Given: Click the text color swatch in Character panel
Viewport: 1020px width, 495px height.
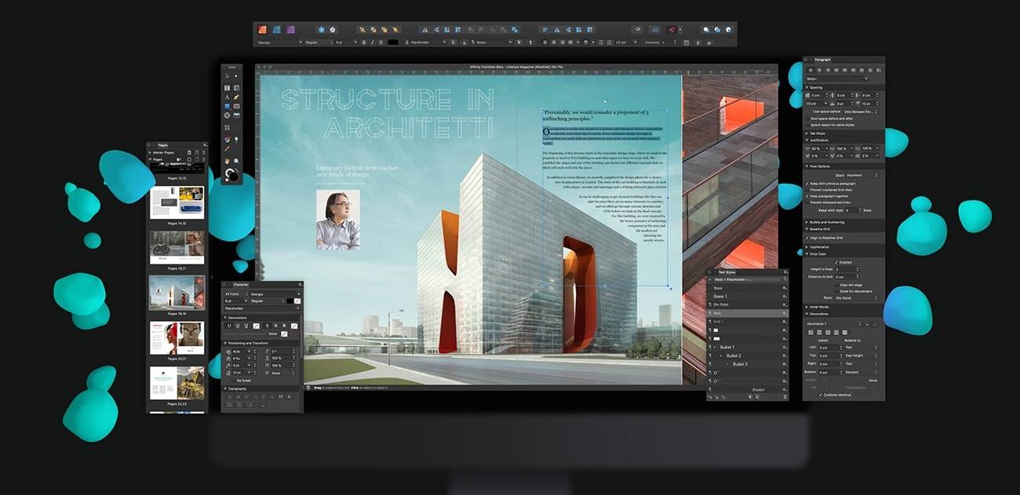Looking at the screenshot, I should (x=288, y=300).
